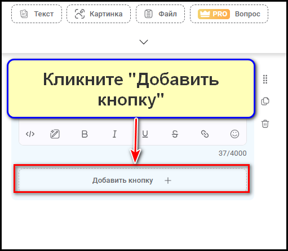
Task: Click the Добавить кнопку button
Action: click(132, 180)
